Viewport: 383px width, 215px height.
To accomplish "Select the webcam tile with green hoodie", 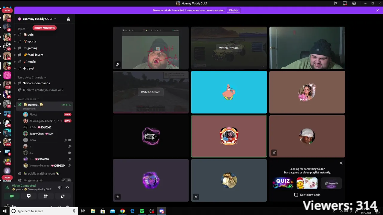I will click(307, 48).
